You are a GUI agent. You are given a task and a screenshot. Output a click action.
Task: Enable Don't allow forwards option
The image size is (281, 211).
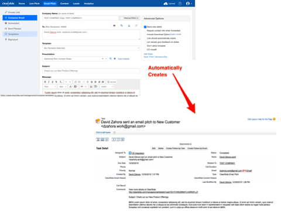pos(145,46)
